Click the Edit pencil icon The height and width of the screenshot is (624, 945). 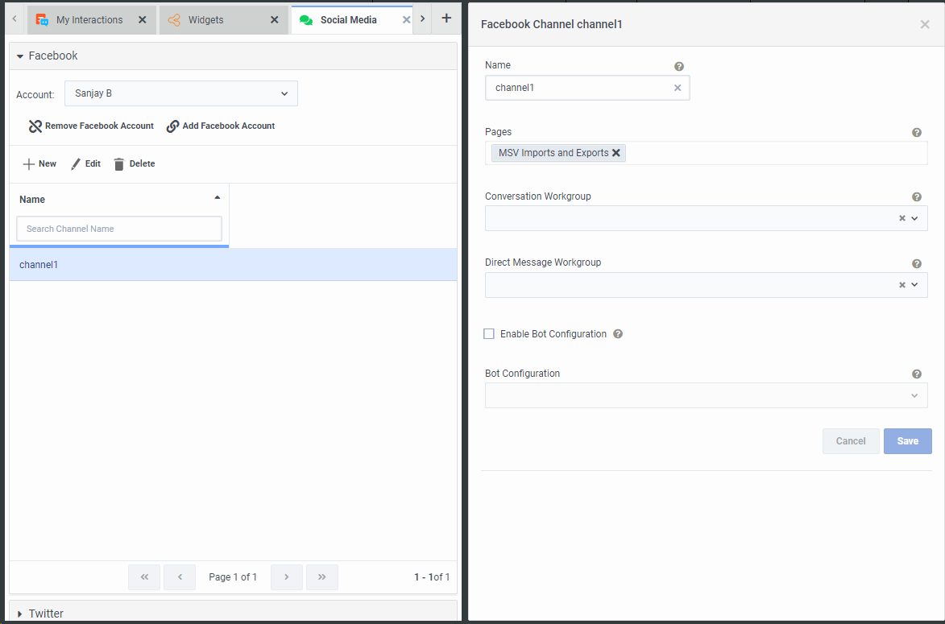76,164
